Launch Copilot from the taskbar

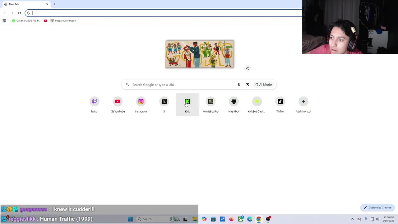coord(204,219)
